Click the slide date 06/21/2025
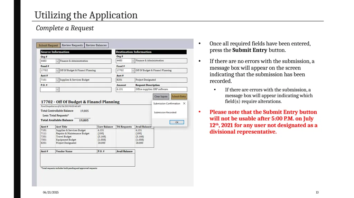This screenshot has height=198, width=354. click(x=51, y=192)
